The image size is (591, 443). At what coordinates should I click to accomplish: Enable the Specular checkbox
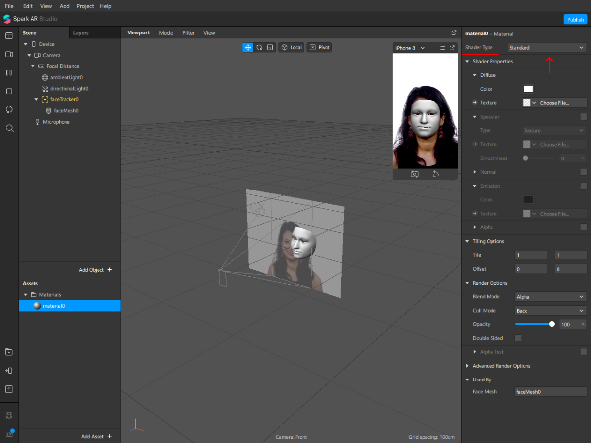[583, 117]
